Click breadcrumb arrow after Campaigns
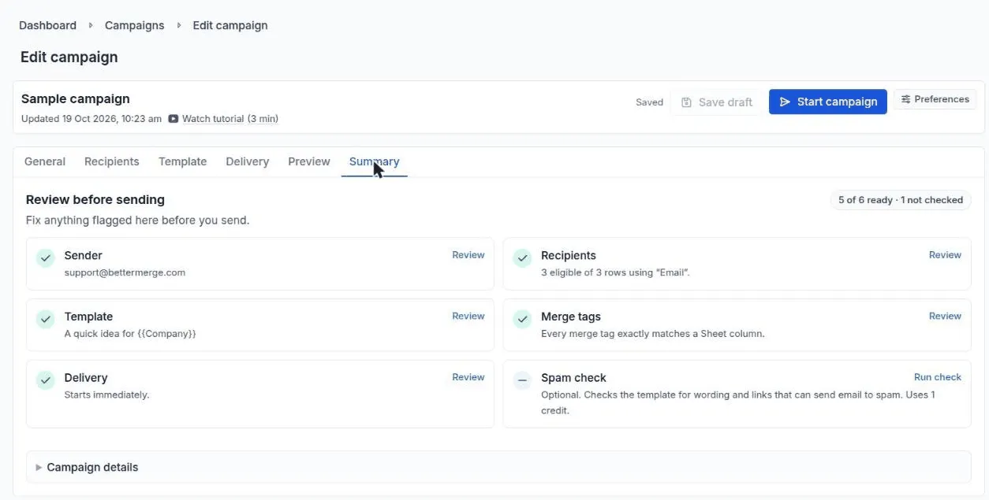 (x=179, y=25)
